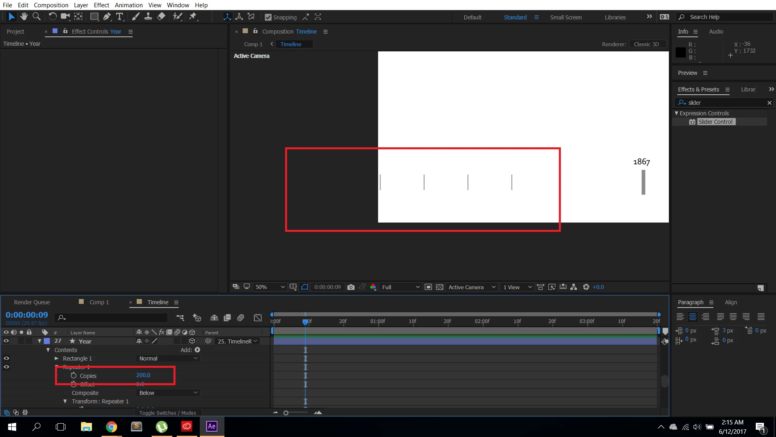Screen dimensions: 776x437
Task: Open the Composite Below dropdown
Action: pos(168,393)
